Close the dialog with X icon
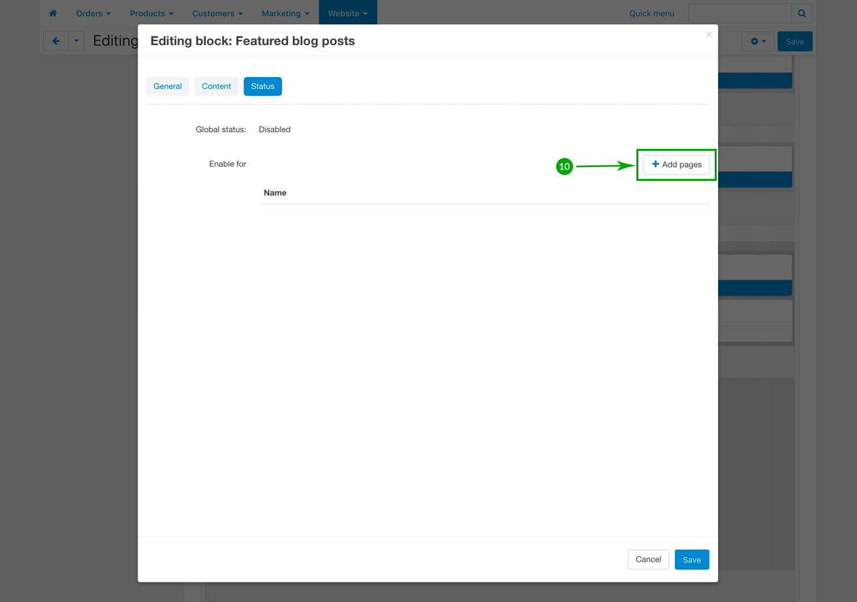The width and height of the screenshot is (857, 602). pos(709,34)
